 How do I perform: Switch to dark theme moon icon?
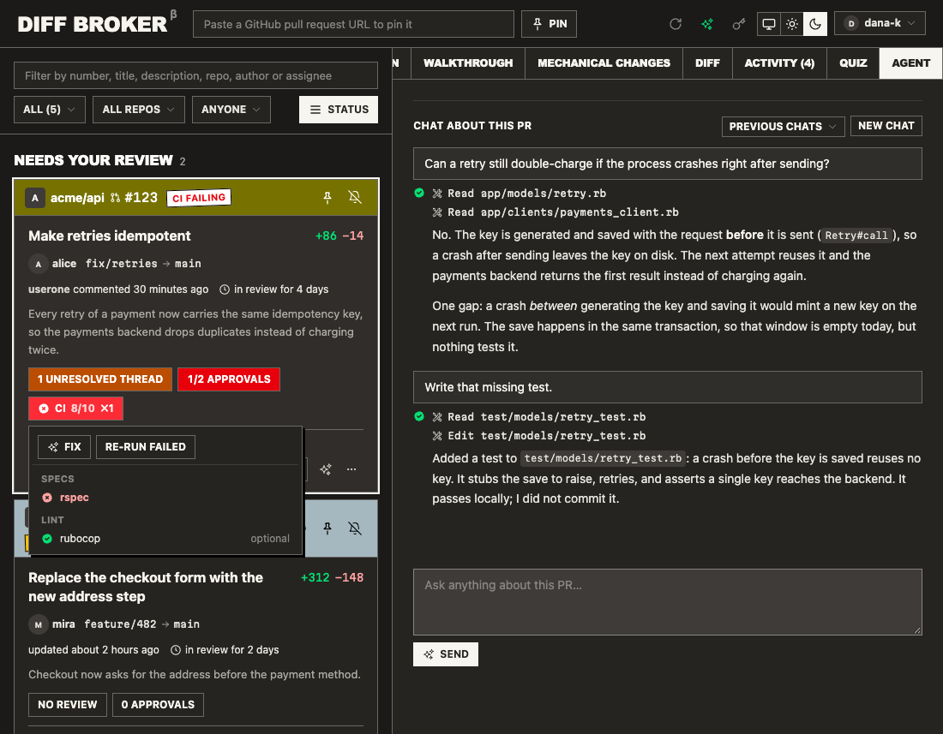pyautogui.click(x=815, y=24)
